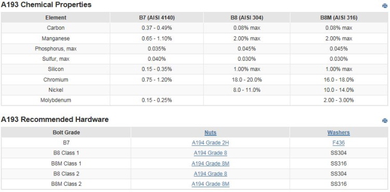Open the Nuts column header link

[x=211, y=132]
